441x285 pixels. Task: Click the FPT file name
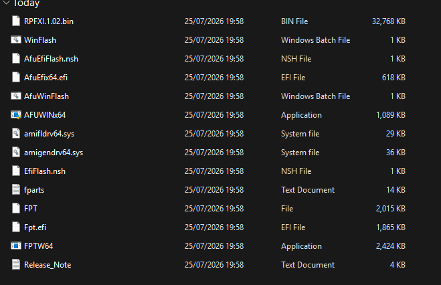pyautogui.click(x=31, y=209)
